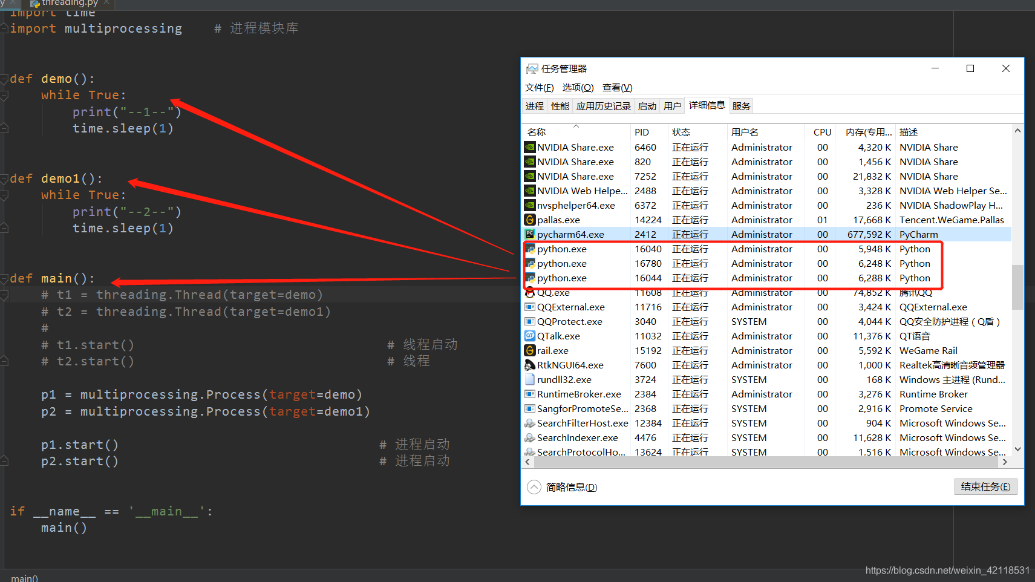Select the 详细信息 tab
Image resolution: width=1035 pixels, height=582 pixels.
click(x=707, y=105)
